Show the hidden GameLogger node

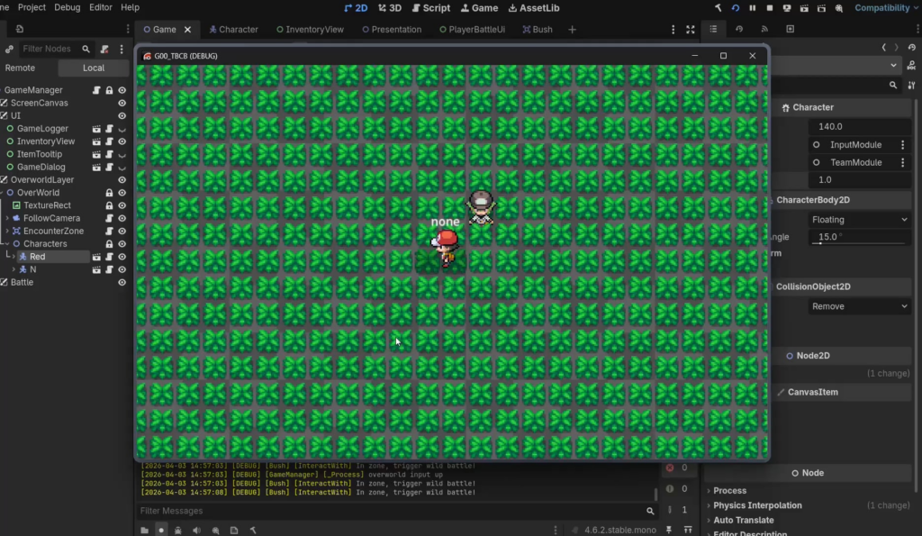coord(122,129)
